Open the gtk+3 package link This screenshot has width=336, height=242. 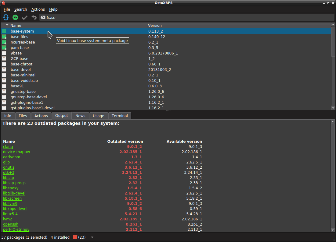pyautogui.click(x=9, y=172)
